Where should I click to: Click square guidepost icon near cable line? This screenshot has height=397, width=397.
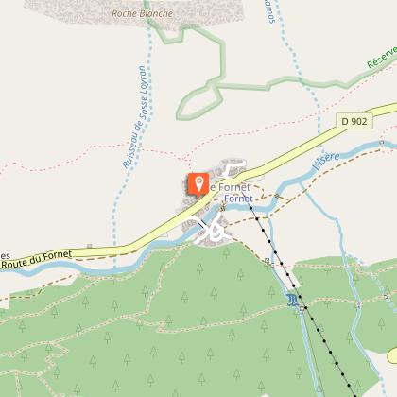268,260
